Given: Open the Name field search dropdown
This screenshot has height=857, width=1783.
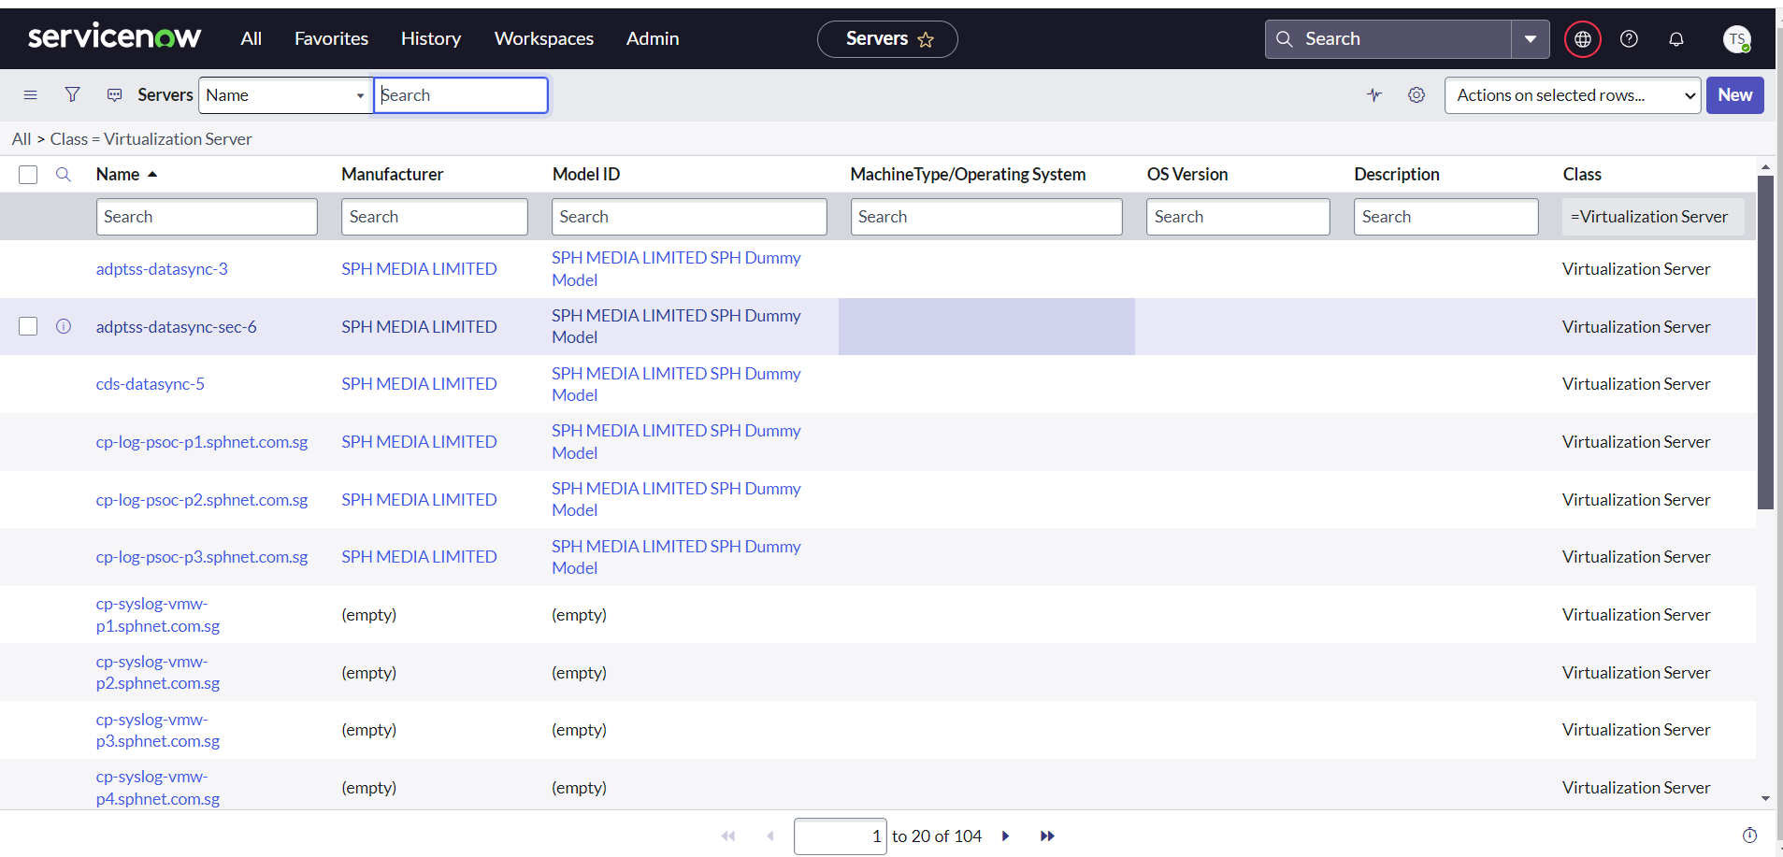Looking at the screenshot, I should [x=285, y=95].
